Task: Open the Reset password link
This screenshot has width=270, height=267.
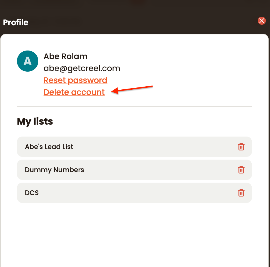Action: 76,80
